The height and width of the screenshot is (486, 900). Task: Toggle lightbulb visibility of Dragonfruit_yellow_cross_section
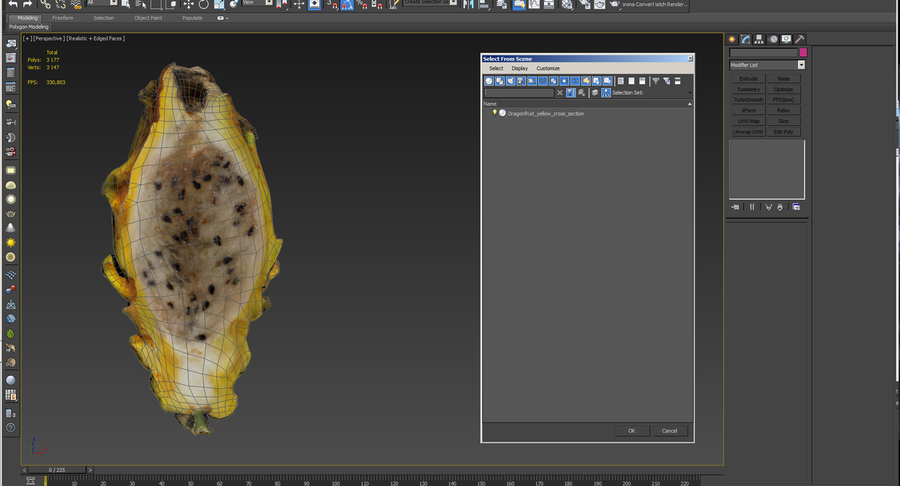[x=495, y=113]
